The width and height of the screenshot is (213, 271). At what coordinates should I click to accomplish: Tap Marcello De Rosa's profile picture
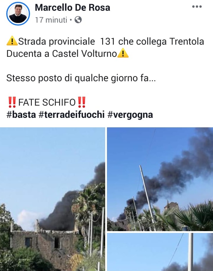click(x=18, y=14)
